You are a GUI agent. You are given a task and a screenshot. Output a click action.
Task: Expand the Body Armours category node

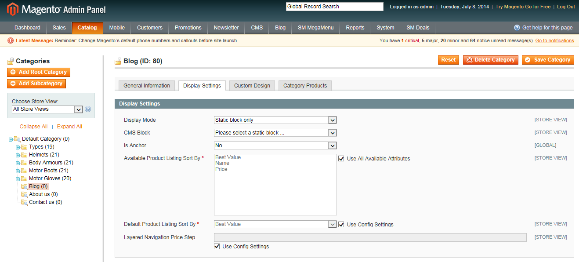18,163
